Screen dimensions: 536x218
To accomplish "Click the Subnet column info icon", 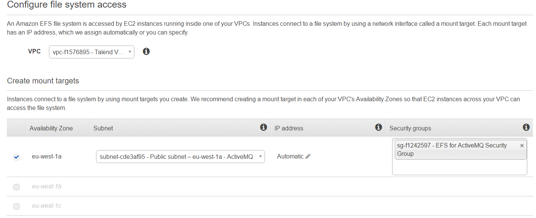I will pyautogui.click(x=263, y=127).
